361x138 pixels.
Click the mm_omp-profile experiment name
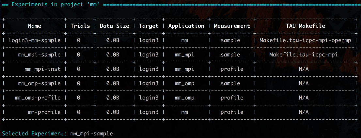pos(38,98)
